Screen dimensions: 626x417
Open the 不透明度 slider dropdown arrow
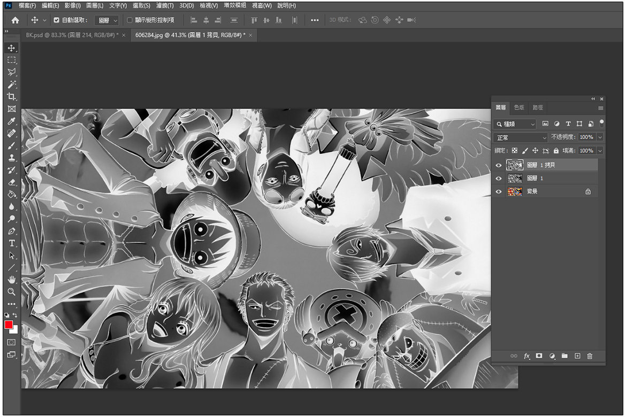[x=600, y=137]
